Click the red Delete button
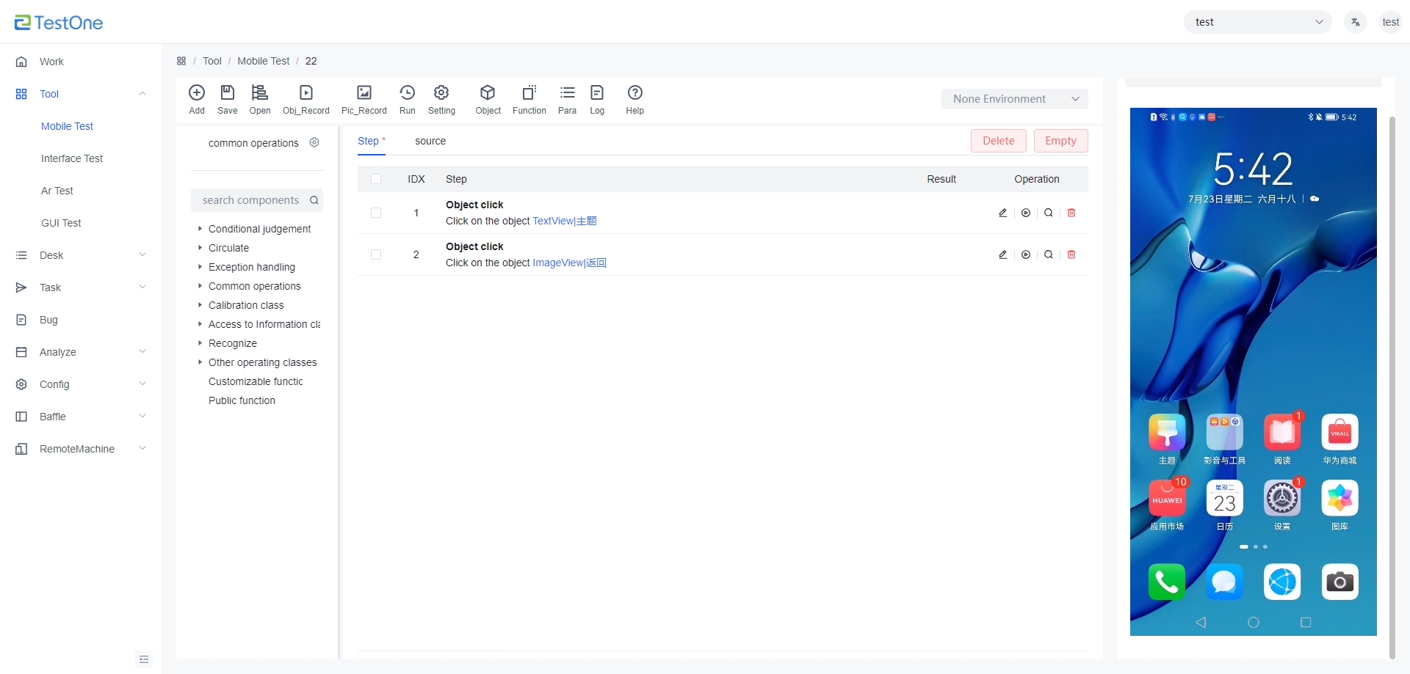1410x674 pixels. (x=999, y=141)
